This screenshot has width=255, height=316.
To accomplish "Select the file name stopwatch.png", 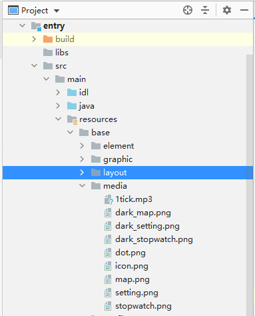I will pos(143,306).
